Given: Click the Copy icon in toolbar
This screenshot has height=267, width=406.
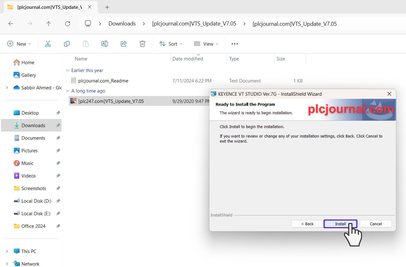Looking at the screenshot, I should click(67, 44).
